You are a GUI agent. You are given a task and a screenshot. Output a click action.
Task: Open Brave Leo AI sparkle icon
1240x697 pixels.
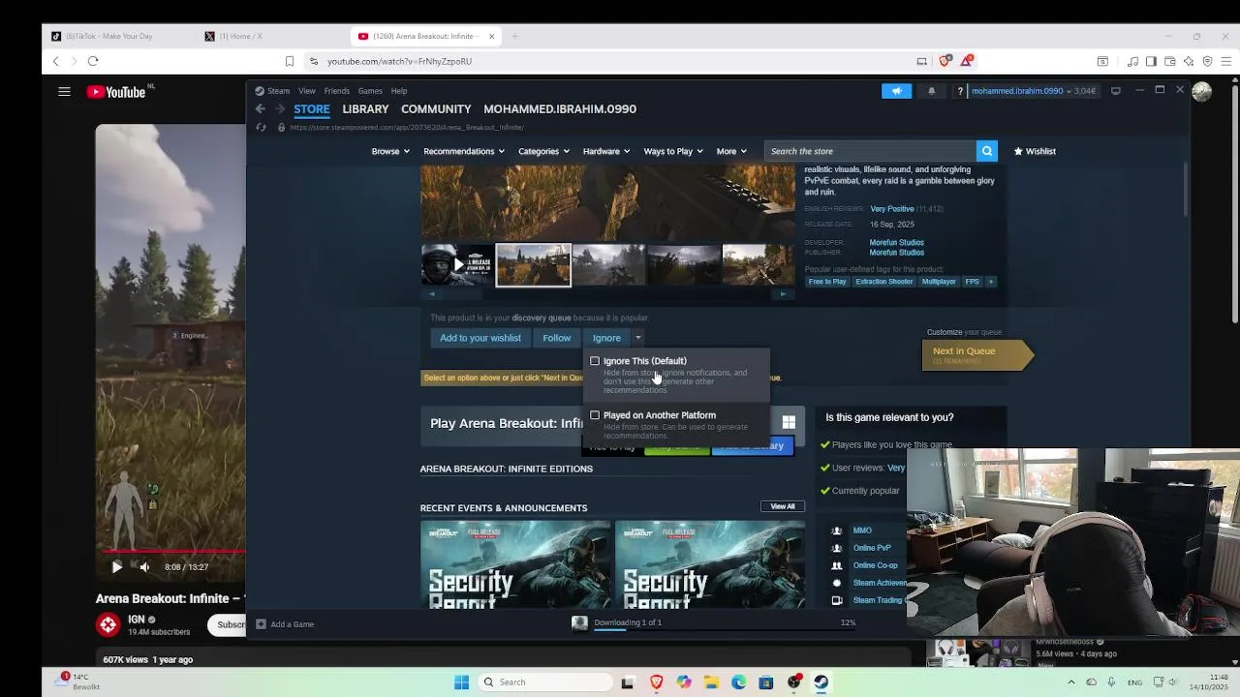click(1189, 61)
